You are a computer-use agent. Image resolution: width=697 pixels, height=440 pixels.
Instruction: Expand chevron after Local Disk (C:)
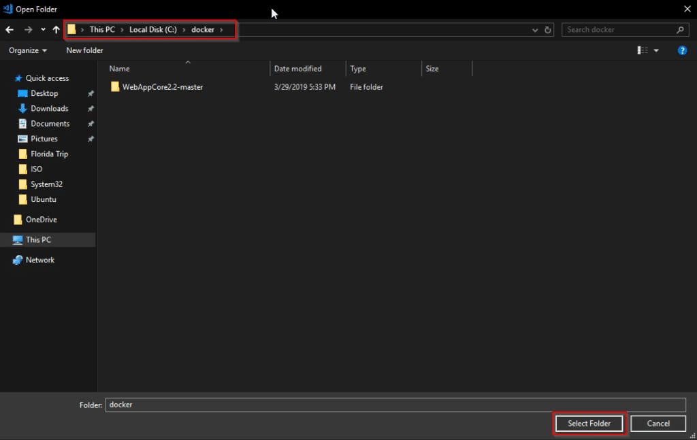coord(184,30)
